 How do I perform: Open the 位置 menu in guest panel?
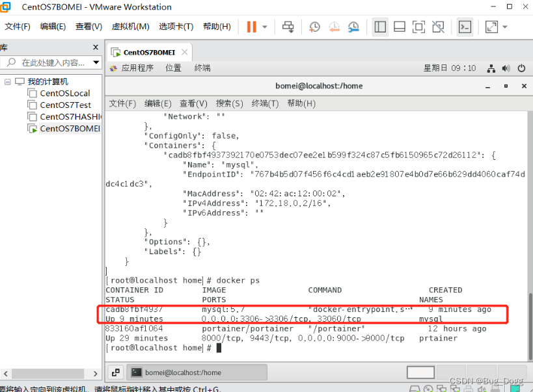pyautogui.click(x=173, y=68)
